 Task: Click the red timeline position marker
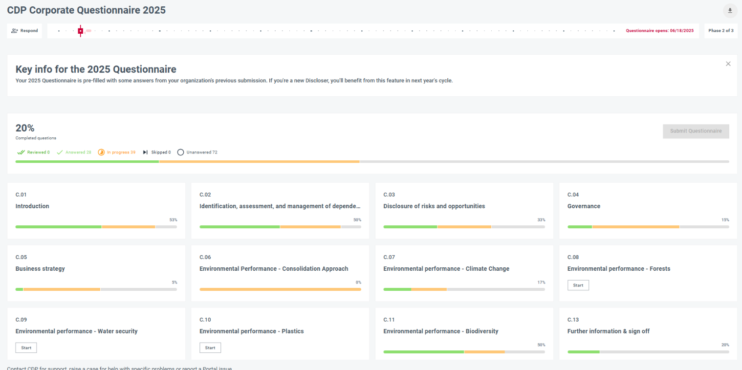pyautogui.click(x=80, y=31)
